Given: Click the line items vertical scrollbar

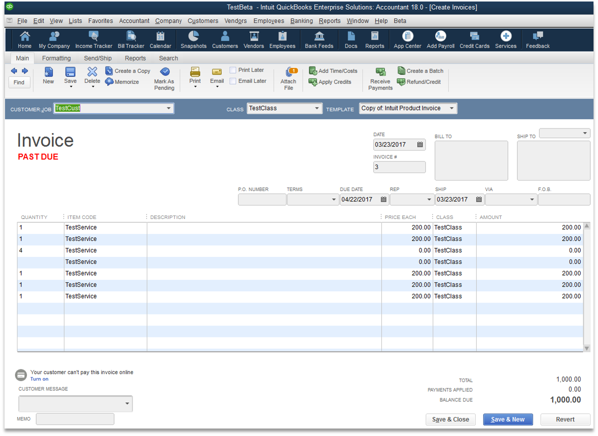Looking at the screenshot, I should point(587,286).
